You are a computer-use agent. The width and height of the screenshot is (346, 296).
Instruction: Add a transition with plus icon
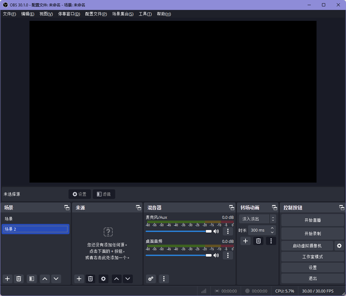click(x=245, y=241)
